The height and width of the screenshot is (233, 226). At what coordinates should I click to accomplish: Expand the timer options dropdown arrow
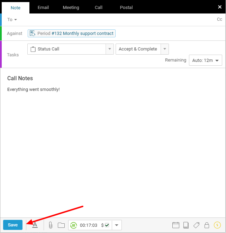(117, 225)
